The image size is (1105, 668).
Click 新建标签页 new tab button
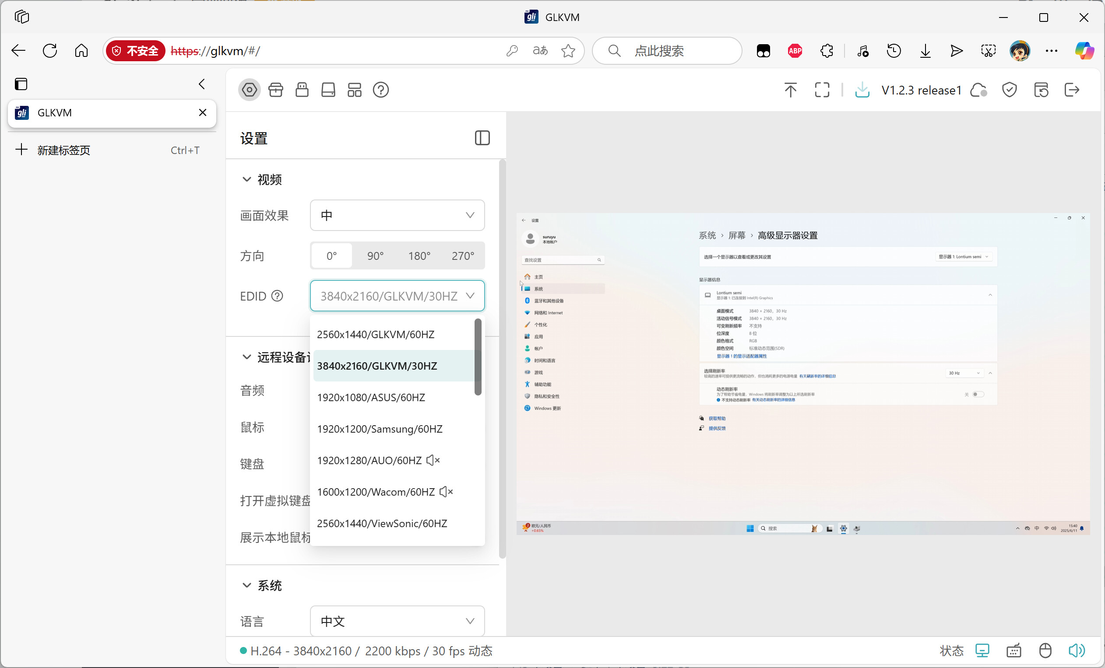(63, 150)
